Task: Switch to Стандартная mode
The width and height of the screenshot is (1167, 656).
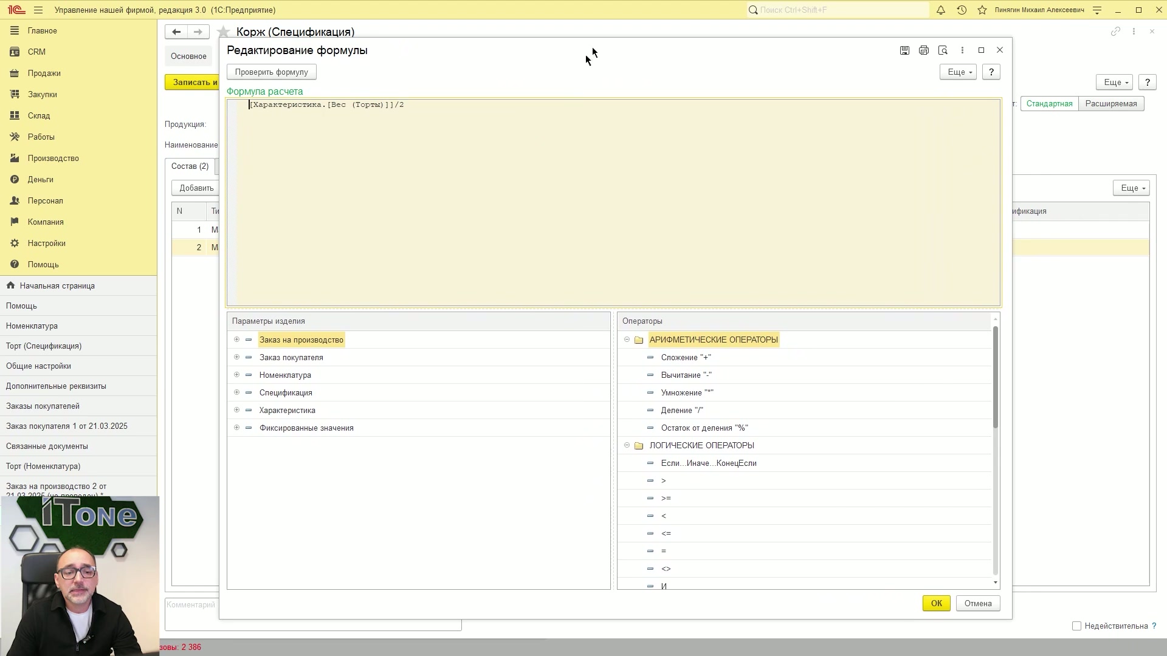Action: [x=1049, y=103]
